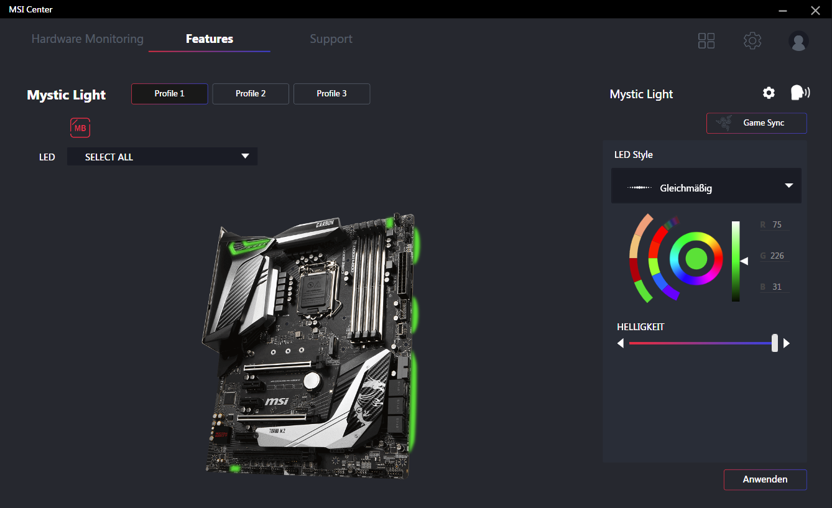Image resolution: width=832 pixels, height=508 pixels.
Task: Click the 'LED Style' label
Action: coord(634,155)
